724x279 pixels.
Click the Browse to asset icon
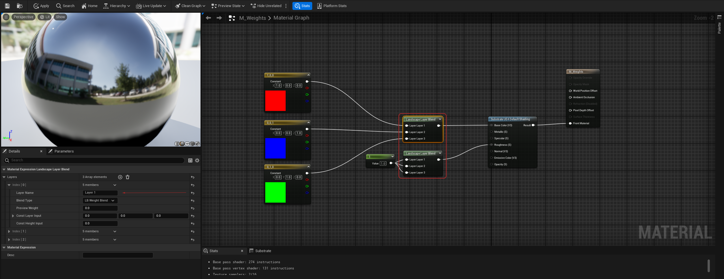[20, 6]
